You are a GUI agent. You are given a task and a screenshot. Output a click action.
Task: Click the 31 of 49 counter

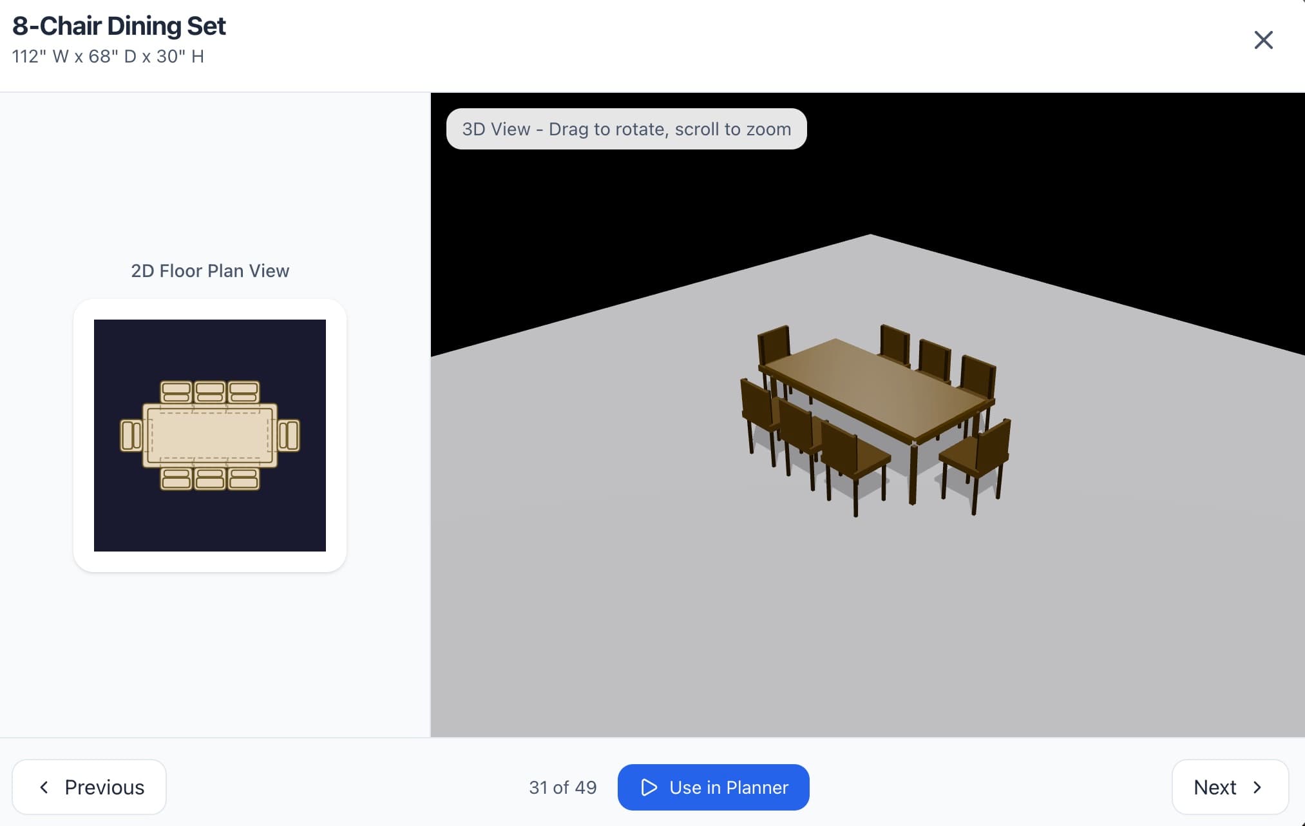click(562, 787)
